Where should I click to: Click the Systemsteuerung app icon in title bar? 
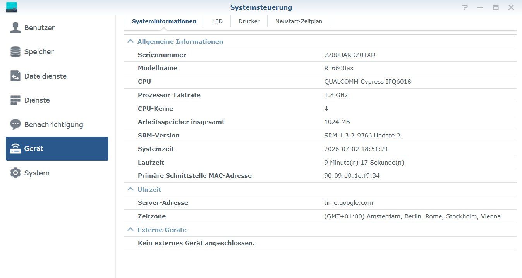(12, 7)
